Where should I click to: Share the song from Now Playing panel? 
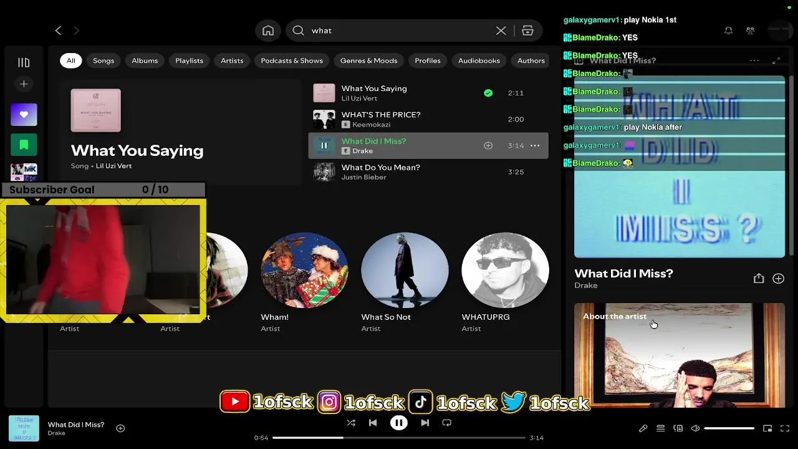759,279
